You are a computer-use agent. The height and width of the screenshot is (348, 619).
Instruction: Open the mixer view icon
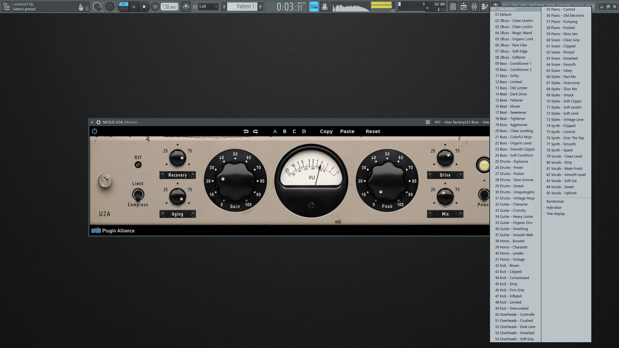pyautogui.click(x=474, y=6)
